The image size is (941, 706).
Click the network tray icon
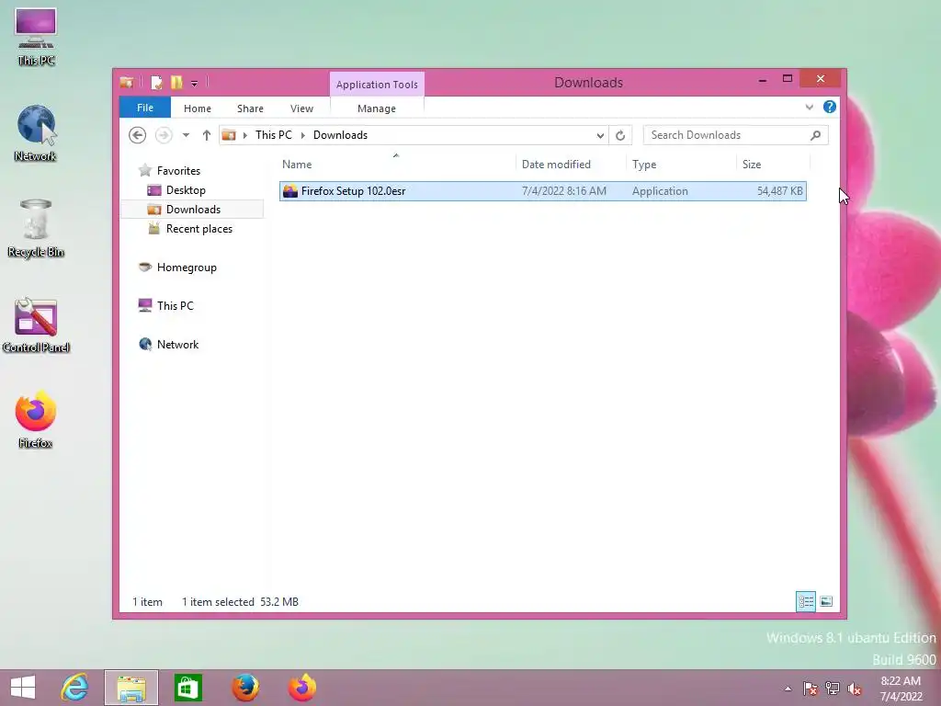tap(833, 689)
